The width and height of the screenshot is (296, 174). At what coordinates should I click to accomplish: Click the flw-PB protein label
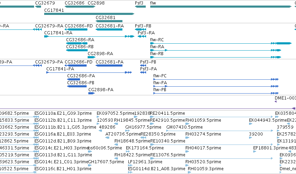click(x=160, y=90)
